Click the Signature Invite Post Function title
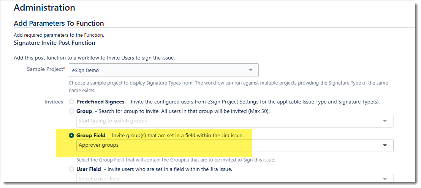Screen dimensions: 421x188 pos(54,43)
